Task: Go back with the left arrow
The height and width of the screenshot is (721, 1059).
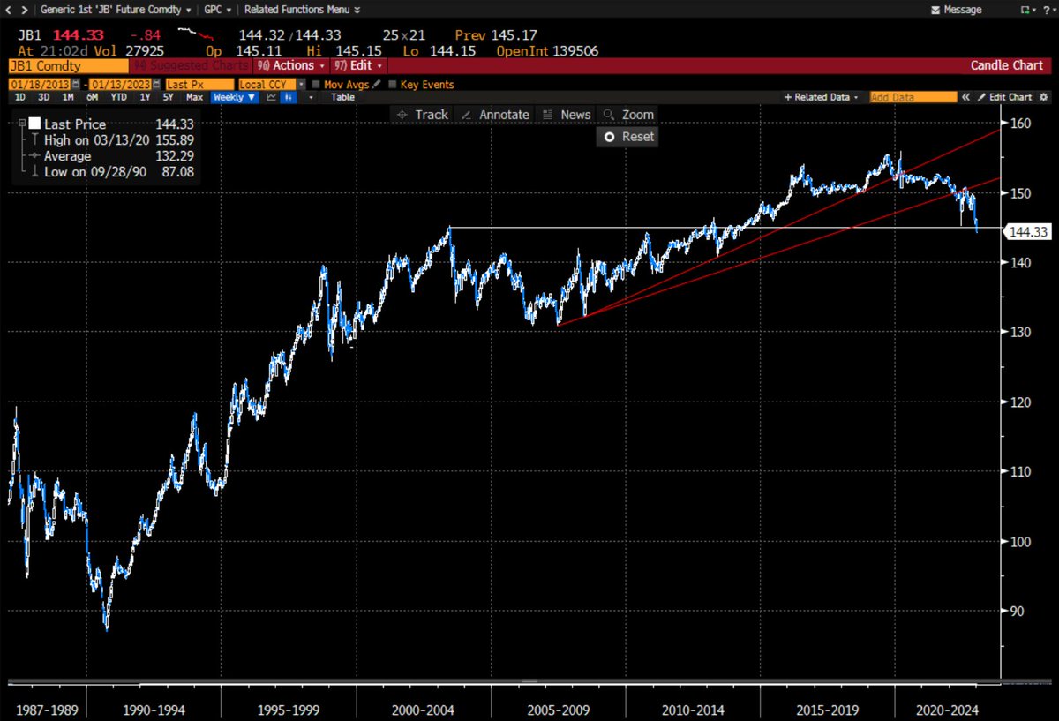Action: click(10, 10)
